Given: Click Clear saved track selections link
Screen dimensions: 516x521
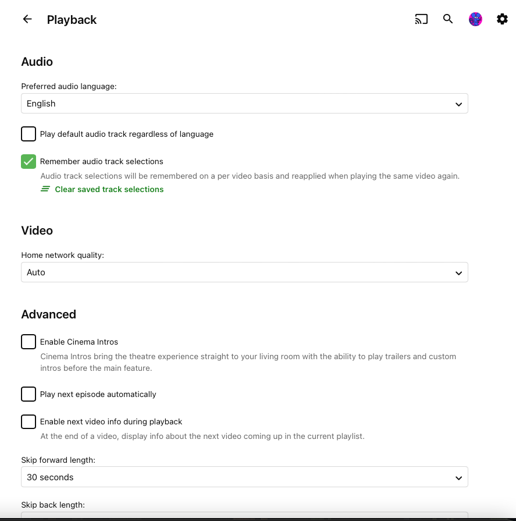Looking at the screenshot, I should coord(109,189).
